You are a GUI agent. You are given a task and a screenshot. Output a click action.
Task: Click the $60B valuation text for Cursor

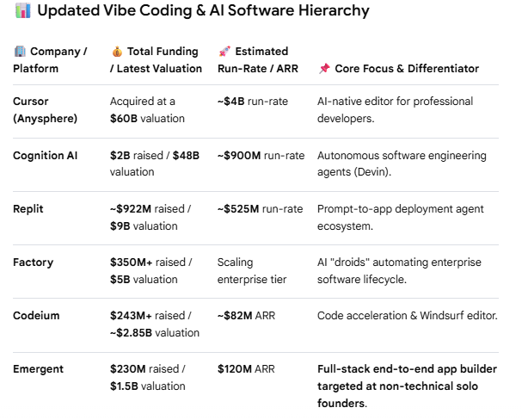click(147, 119)
